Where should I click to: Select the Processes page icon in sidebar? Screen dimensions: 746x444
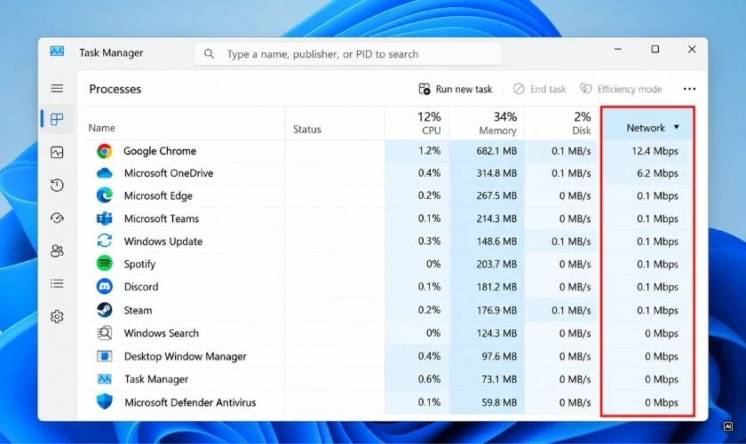57,119
